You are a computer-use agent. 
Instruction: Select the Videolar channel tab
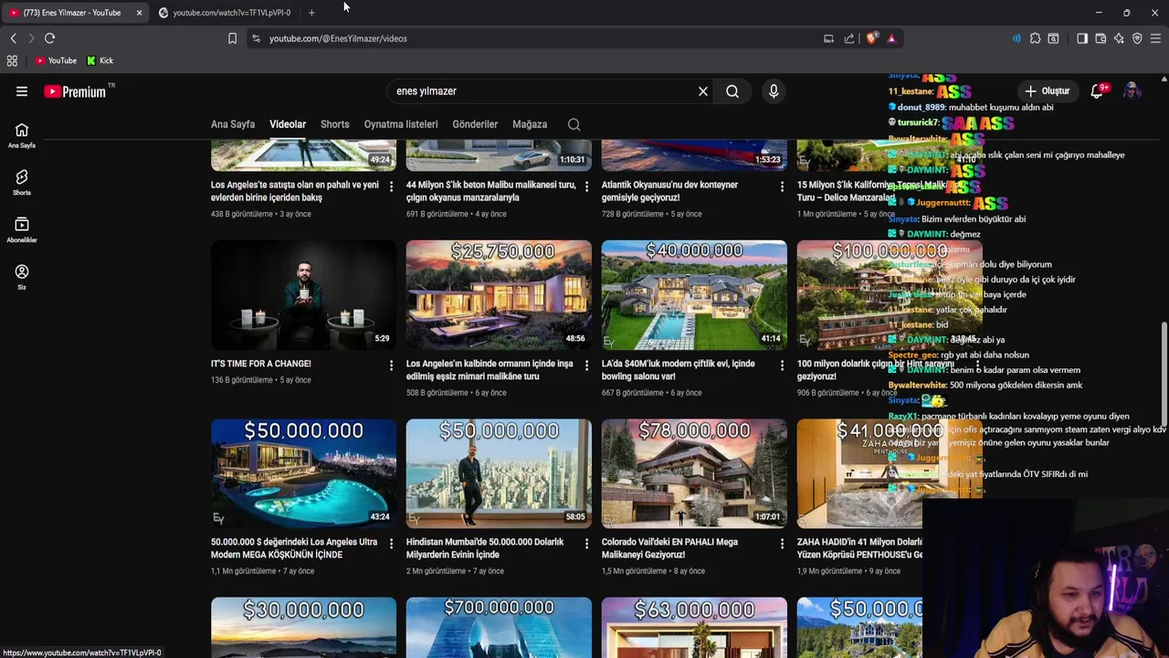coord(288,124)
